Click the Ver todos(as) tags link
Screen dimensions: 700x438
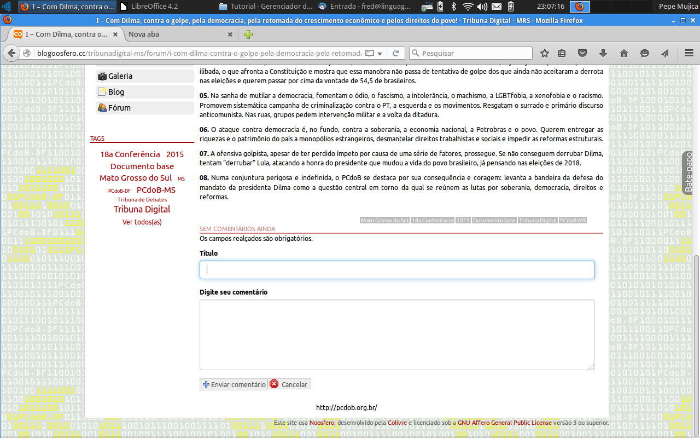tap(142, 222)
